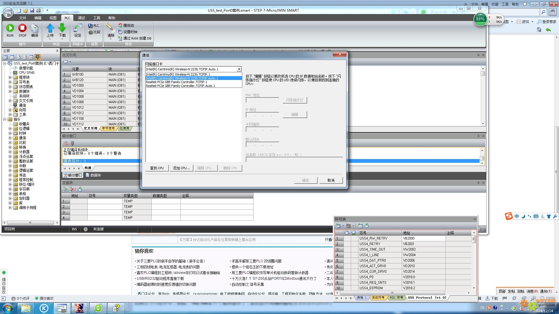This screenshot has height=314, width=559.
Task: Collapse the 指令 tree node
Action: pyautogui.click(x=5, y=119)
